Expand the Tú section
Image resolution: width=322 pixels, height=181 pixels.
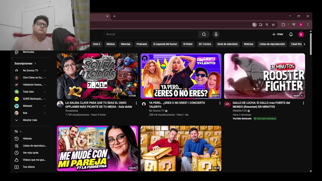point(18,131)
